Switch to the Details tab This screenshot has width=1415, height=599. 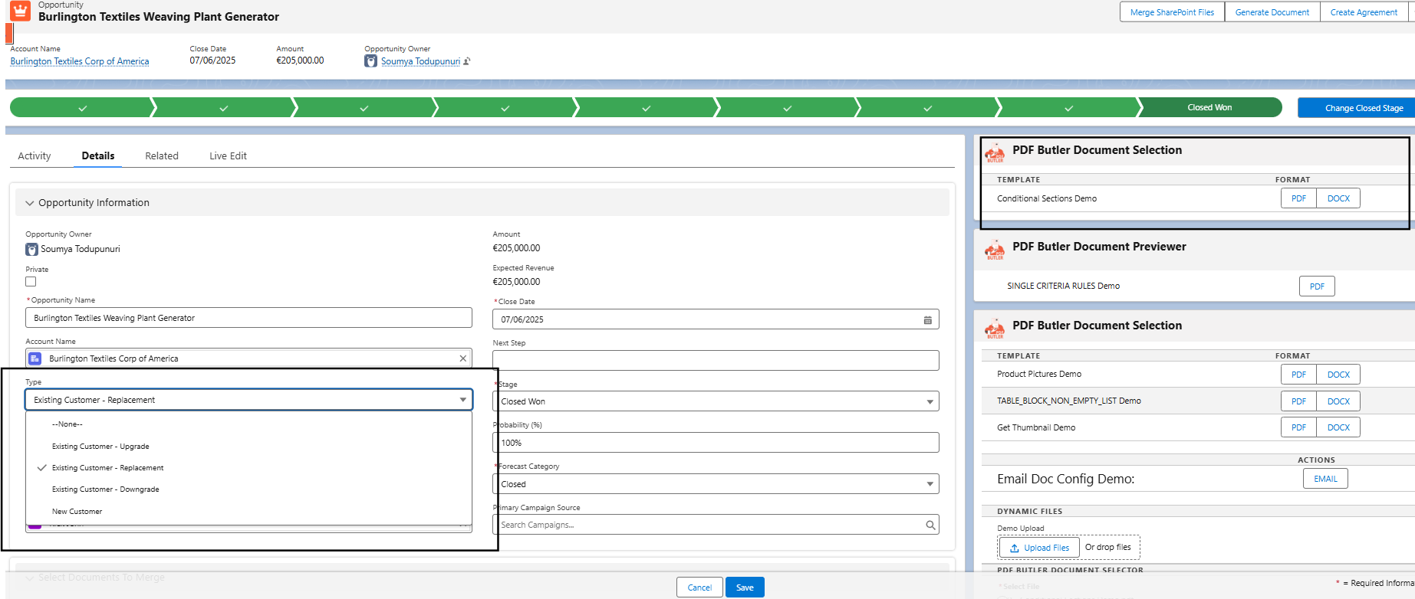coord(98,155)
